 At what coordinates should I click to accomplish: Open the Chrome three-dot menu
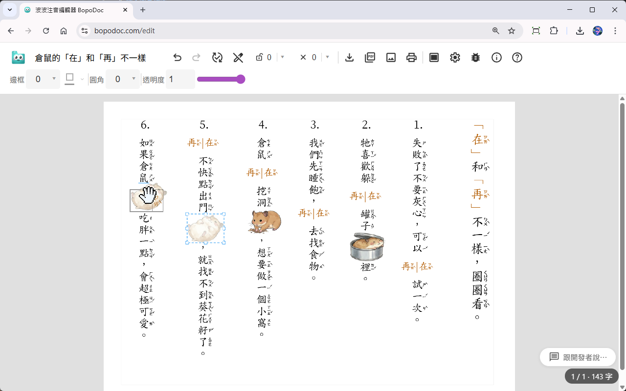(615, 30)
